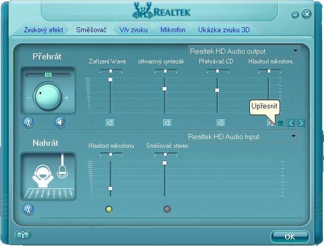Show next mixer channels with right arrow
The image size is (324, 246).
301,123
